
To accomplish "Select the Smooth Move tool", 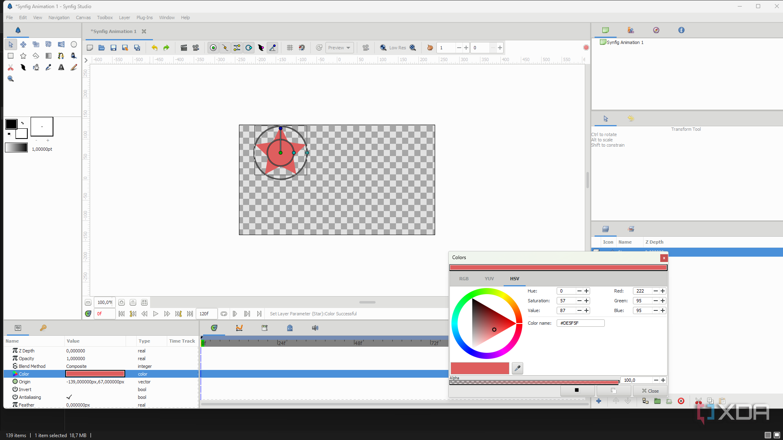I will point(23,44).
